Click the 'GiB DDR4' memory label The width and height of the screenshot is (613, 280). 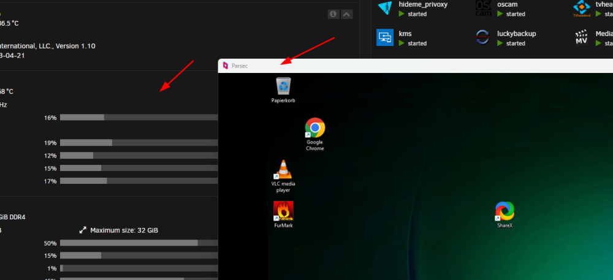12,217
